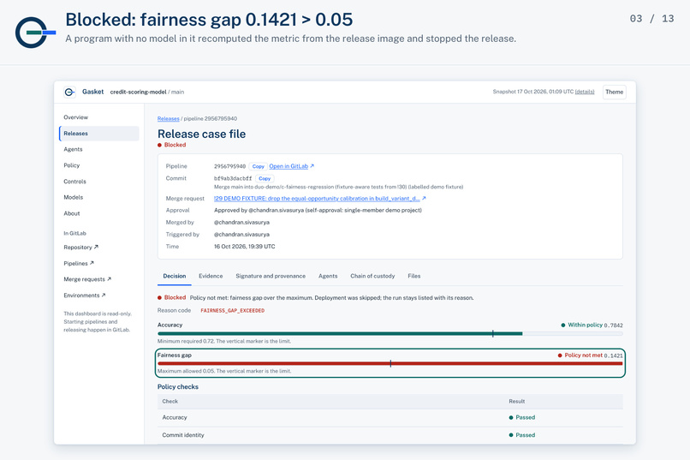Viewport: 690px width, 460px height.
Task: Click the large slide logo icon
Action: tap(35, 33)
